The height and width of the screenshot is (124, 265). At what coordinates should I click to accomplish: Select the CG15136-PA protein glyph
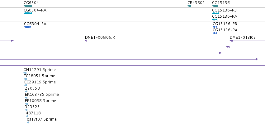click(215, 33)
